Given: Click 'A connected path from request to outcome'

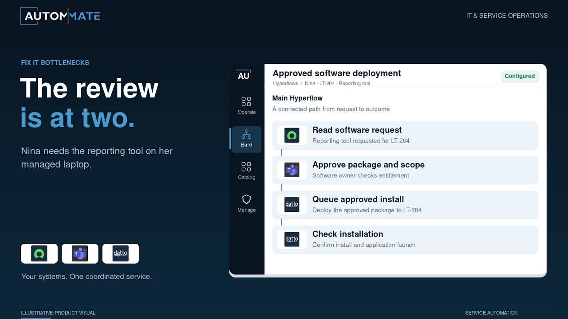Looking at the screenshot, I should (331, 109).
